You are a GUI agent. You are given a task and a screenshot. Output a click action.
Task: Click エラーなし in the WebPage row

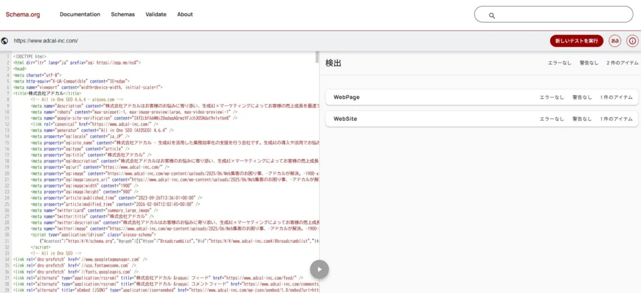pyautogui.click(x=552, y=97)
